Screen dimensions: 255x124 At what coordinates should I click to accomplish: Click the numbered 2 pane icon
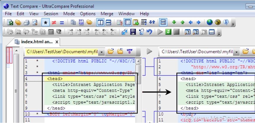(x=196, y=32)
